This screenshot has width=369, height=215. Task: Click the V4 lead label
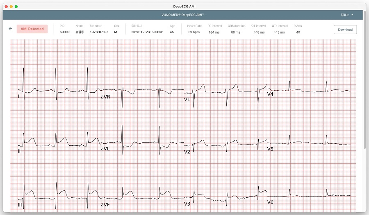[x=270, y=94]
